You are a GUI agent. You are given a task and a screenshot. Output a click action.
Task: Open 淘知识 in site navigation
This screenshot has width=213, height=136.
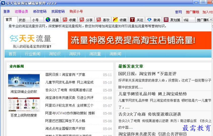coord(55,54)
